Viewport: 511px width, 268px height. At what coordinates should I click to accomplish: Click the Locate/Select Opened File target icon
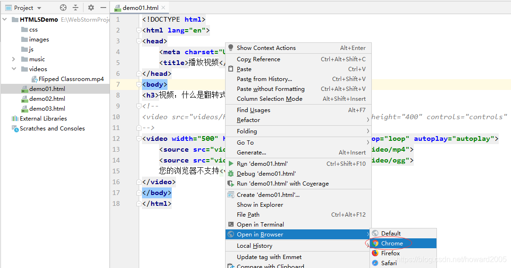[63, 8]
